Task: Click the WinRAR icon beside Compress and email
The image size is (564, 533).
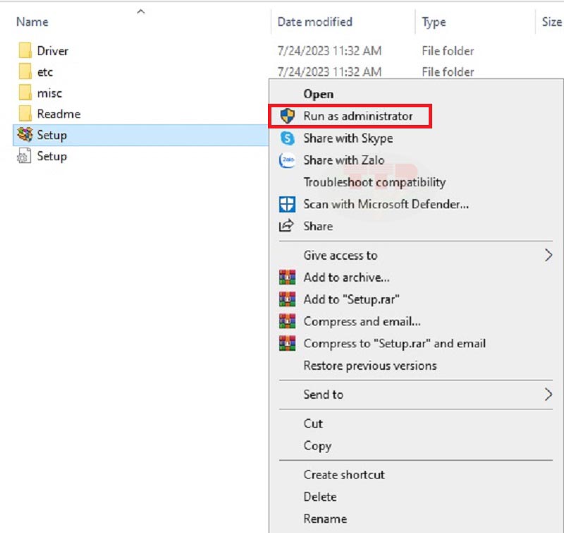Action: tap(287, 321)
